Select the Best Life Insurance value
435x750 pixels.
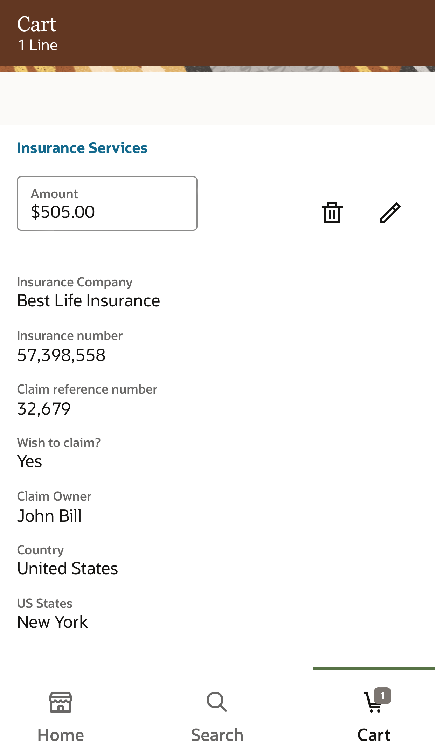pyautogui.click(x=89, y=301)
